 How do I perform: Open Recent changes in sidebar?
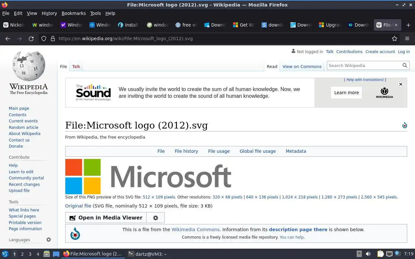(x=24, y=184)
